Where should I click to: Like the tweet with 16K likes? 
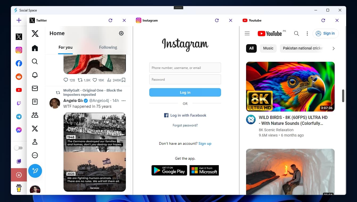[x=98, y=80]
